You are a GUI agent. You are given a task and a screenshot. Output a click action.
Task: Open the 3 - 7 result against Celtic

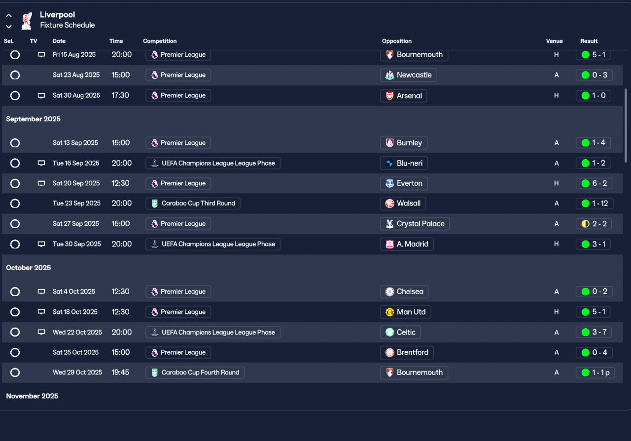pos(594,332)
